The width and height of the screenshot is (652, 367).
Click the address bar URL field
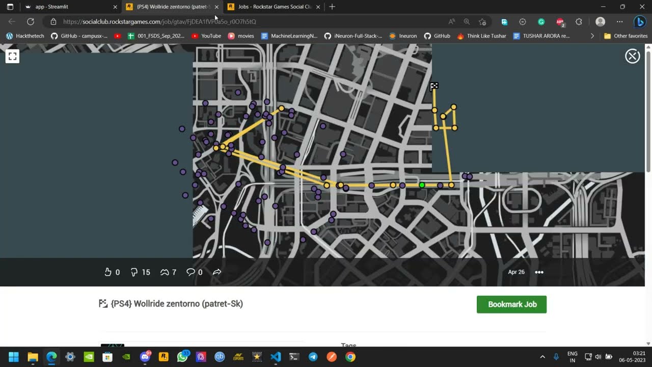(x=244, y=21)
